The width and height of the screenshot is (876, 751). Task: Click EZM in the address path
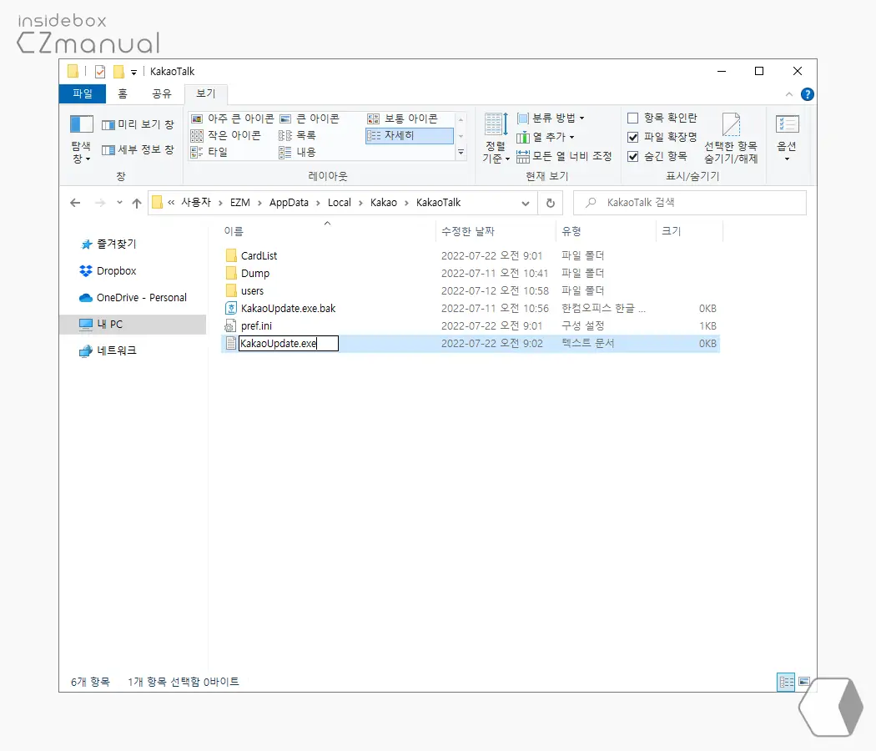pyautogui.click(x=240, y=202)
